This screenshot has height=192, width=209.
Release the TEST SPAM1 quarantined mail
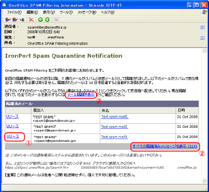tap(12, 116)
